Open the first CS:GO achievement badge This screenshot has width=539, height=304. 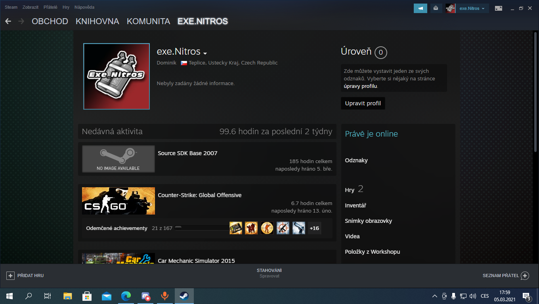(x=236, y=228)
